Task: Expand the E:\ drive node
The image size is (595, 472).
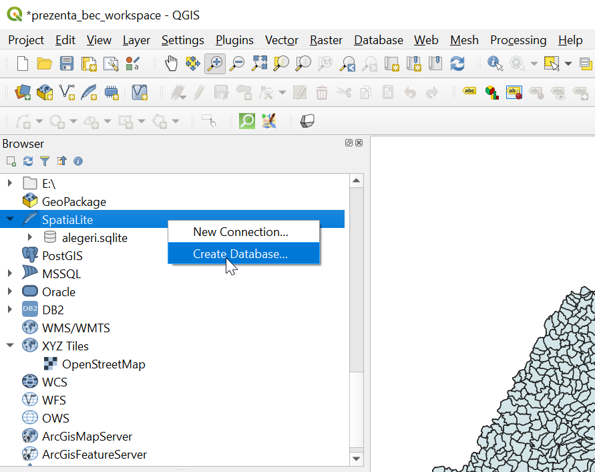Action: (x=10, y=184)
